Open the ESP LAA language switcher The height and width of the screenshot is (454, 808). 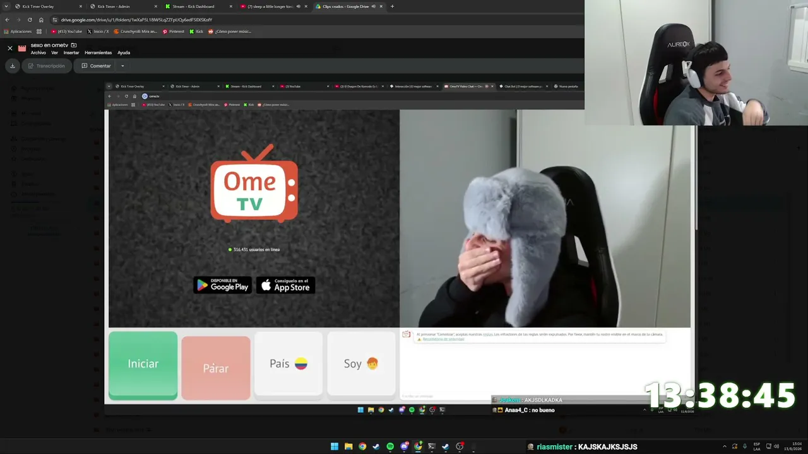click(757, 446)
